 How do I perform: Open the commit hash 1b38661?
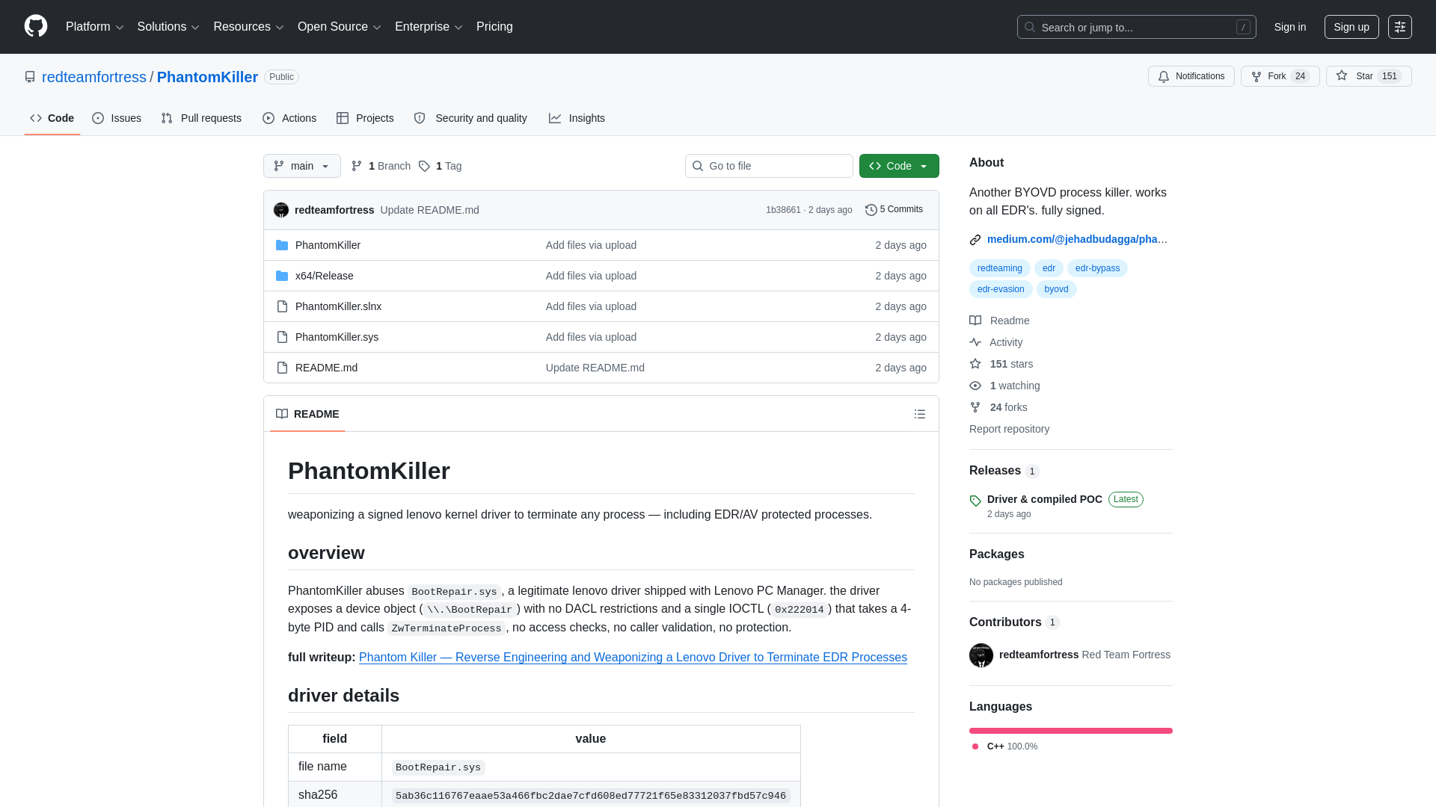[x=783, y=210]
